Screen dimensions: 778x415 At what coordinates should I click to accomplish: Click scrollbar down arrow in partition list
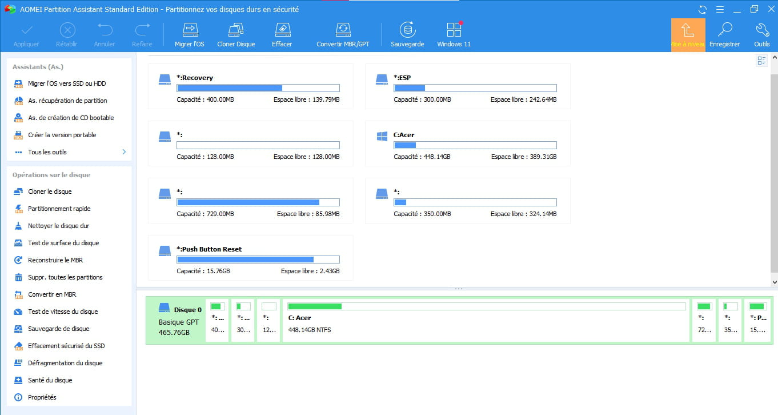774,282
